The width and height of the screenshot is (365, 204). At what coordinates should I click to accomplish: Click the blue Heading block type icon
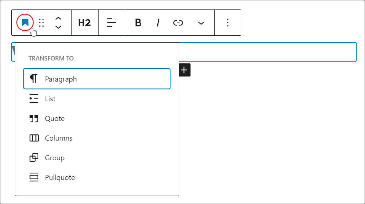(25, 23)
